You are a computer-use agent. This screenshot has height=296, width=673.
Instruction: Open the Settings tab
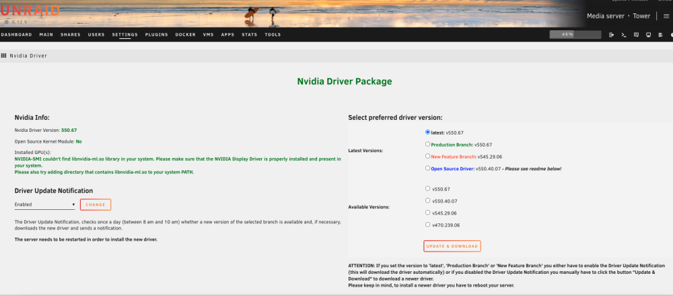[x=125, y=35]
